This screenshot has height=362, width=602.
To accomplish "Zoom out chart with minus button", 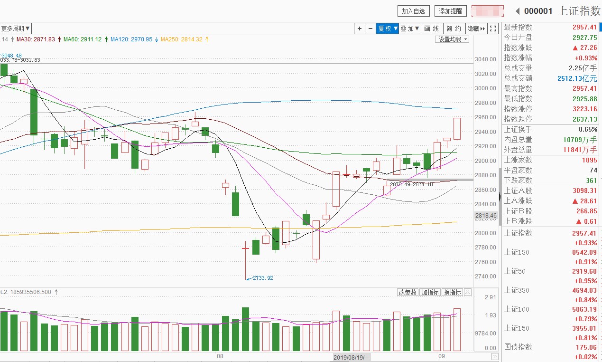I will pyautogui.click(x=370, y=29).
